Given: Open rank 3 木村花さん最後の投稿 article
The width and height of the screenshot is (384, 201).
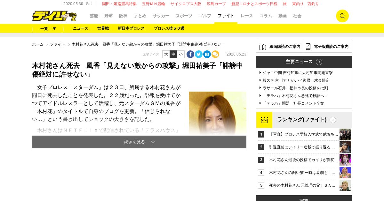Looking at the screenshot, I should (303, 160).
